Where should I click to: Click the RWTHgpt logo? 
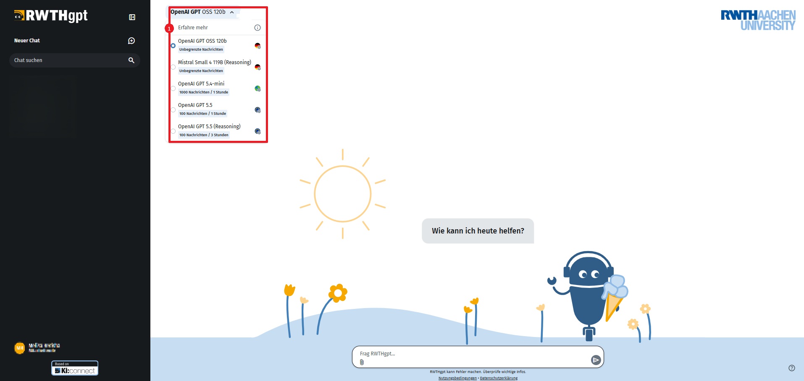click(51, 16)
